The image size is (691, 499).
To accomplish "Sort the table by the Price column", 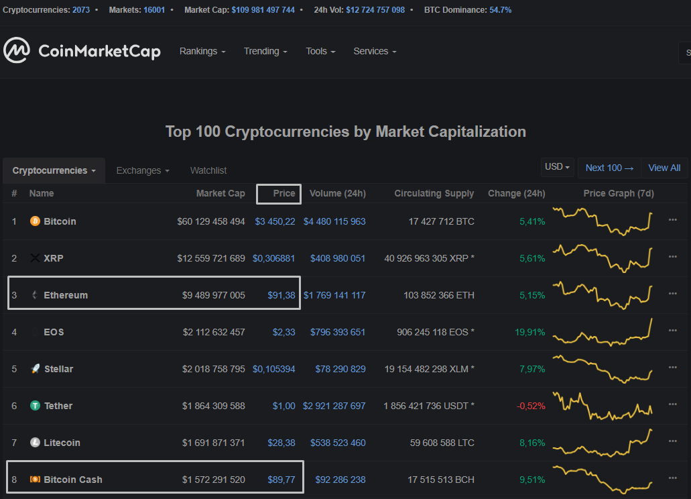I will tap(278, 193).
